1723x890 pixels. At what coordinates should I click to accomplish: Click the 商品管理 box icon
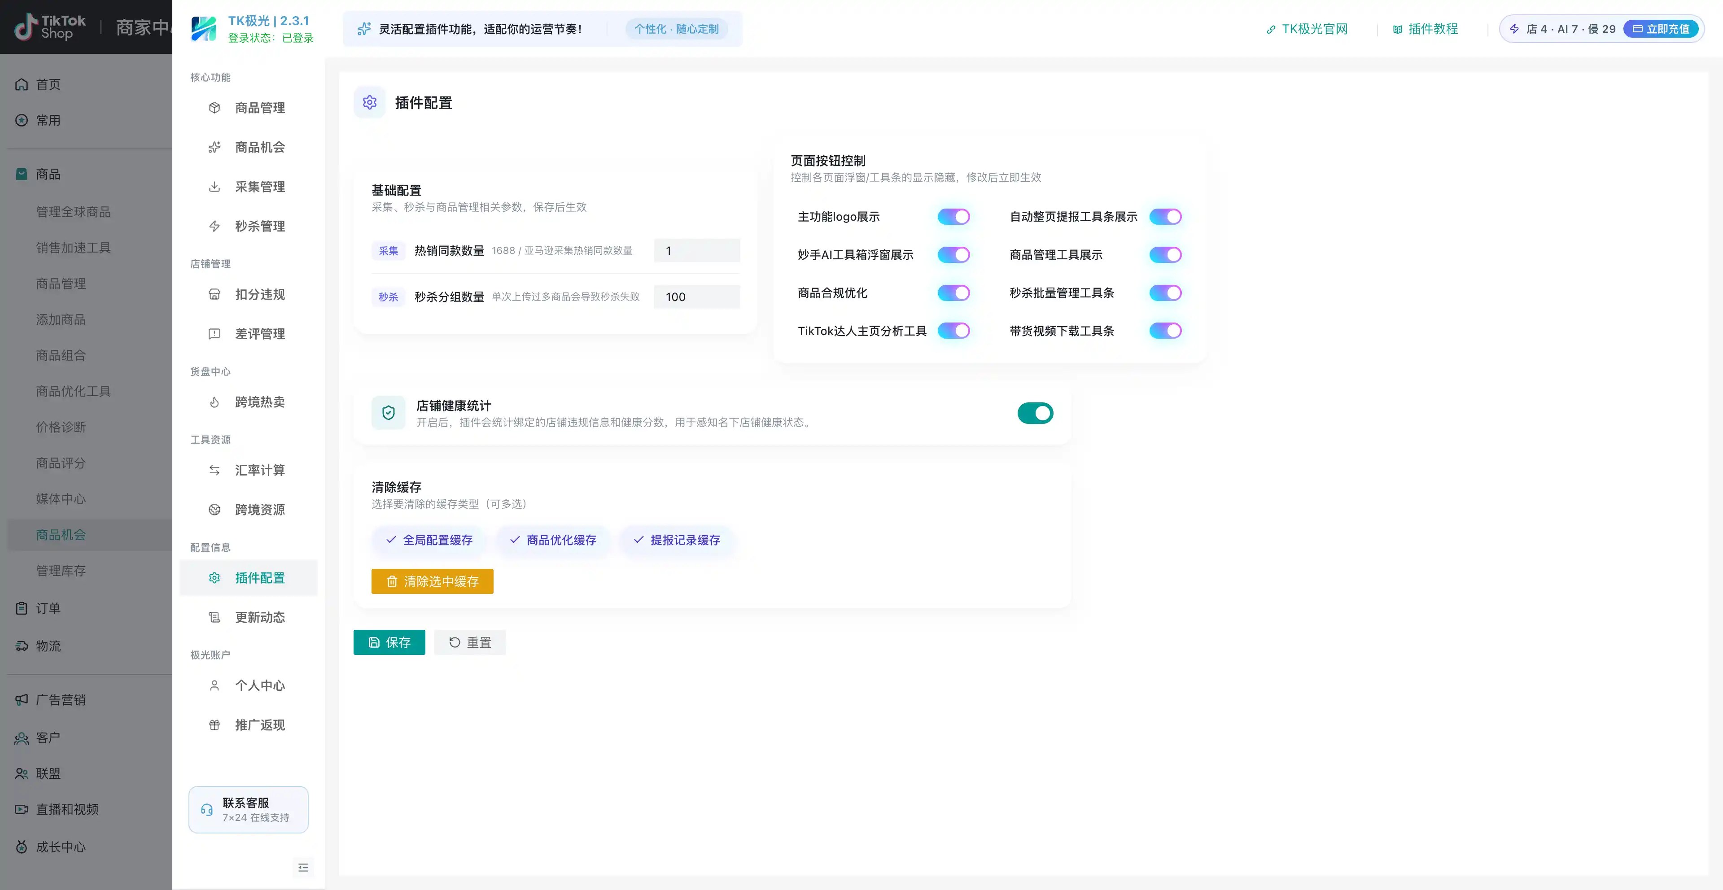point(214,108)
